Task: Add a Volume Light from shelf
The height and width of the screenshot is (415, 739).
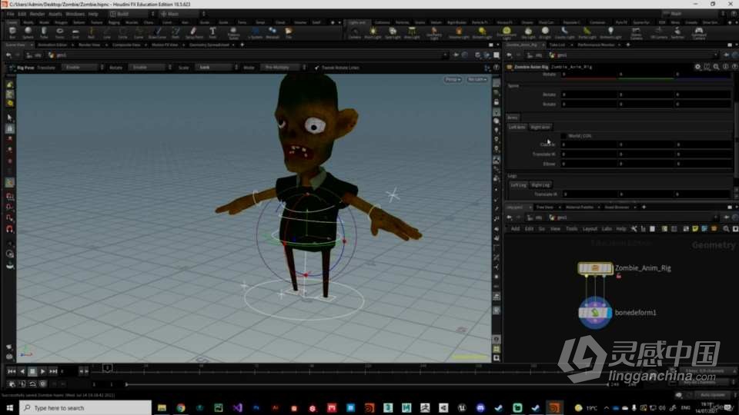Action: (459, 32)
